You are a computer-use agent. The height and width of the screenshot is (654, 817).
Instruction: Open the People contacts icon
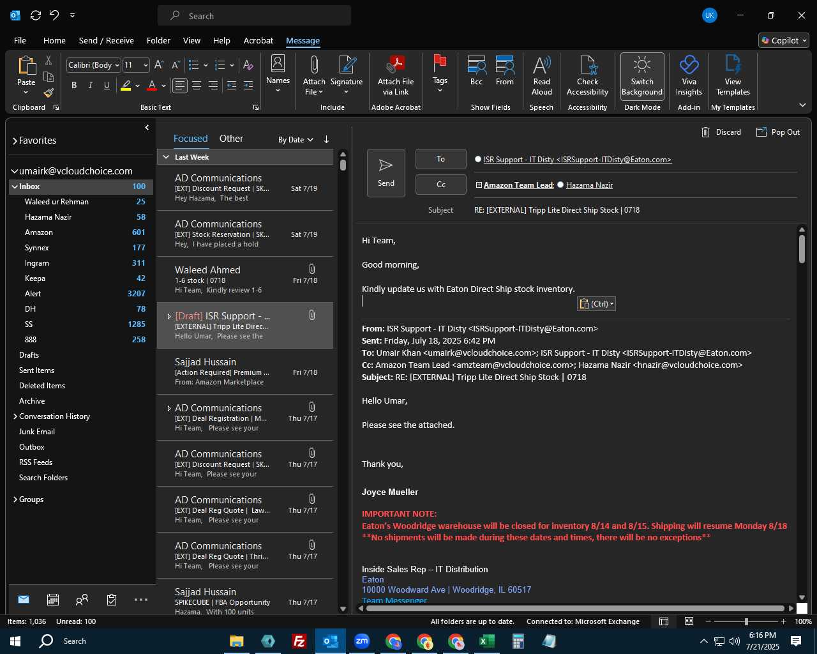coord(82,600)
